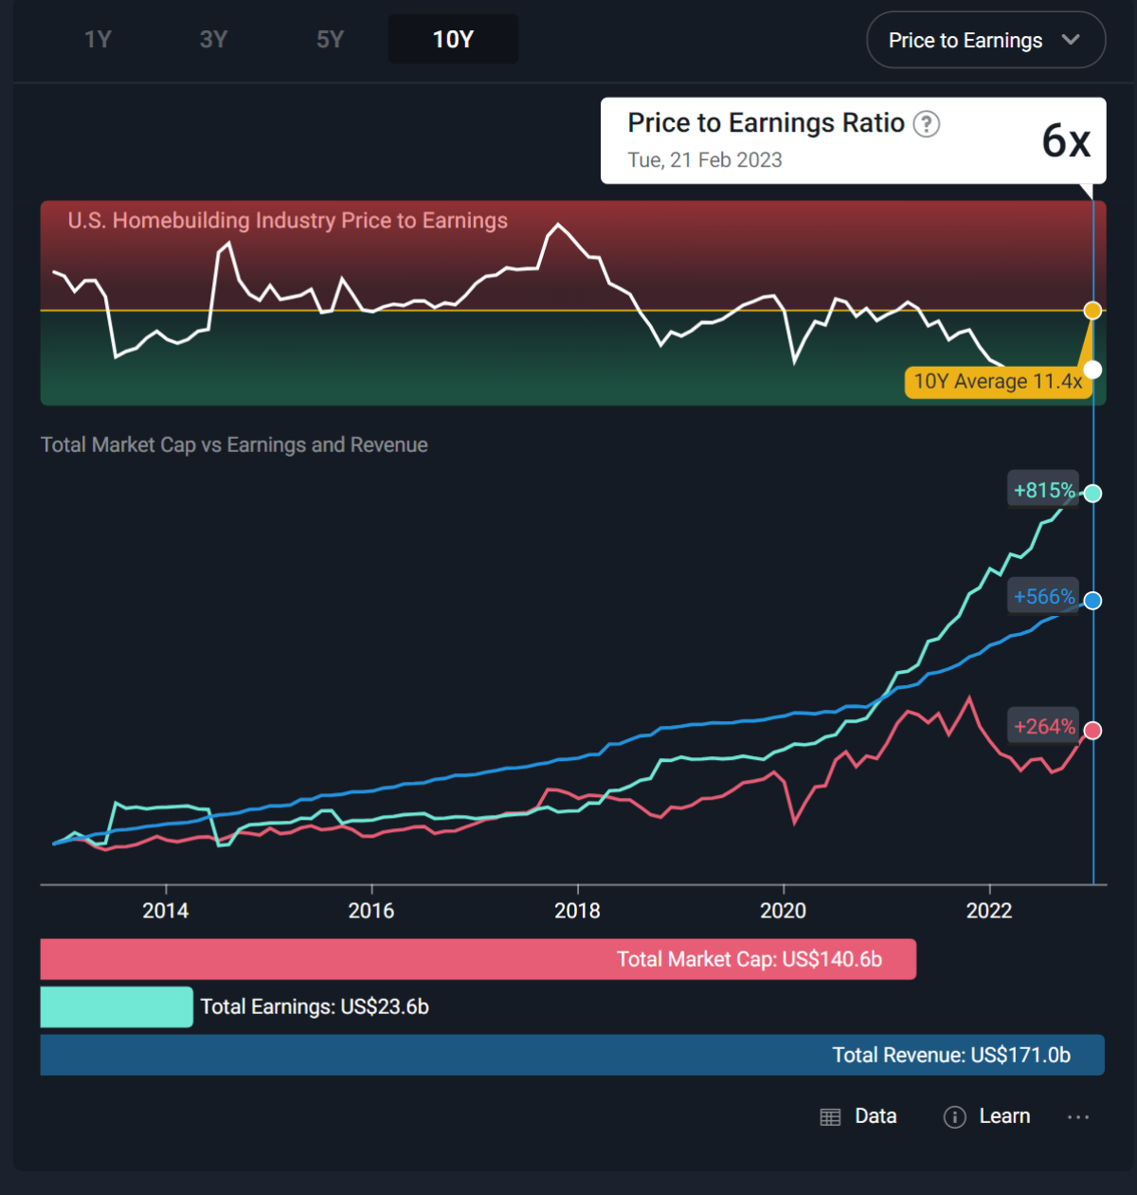Screen dimensions: 1137x1195
Task: Select the 10Y timeframe tab
Action: (453, 40)
